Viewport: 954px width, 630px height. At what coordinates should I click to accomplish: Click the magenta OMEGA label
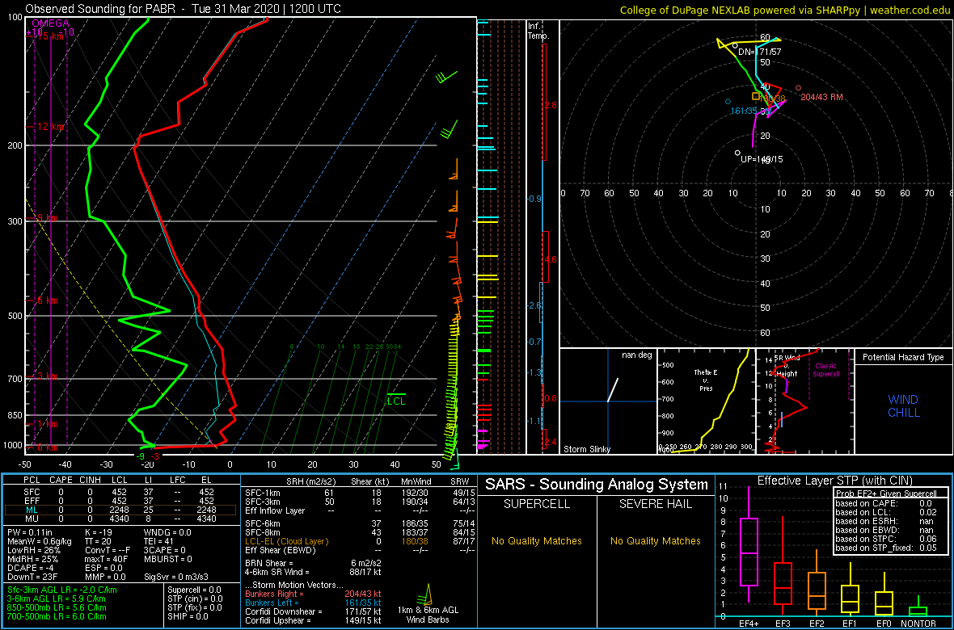(x=50, y=23)
